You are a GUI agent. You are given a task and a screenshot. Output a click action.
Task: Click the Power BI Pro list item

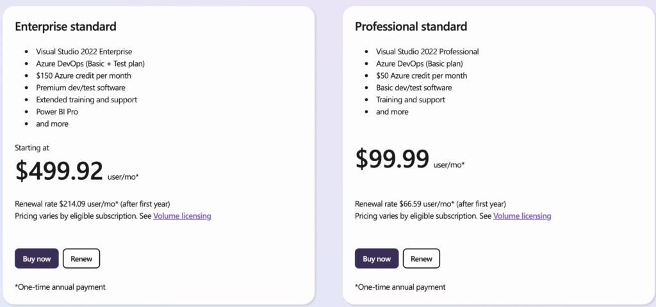point(57,111)
